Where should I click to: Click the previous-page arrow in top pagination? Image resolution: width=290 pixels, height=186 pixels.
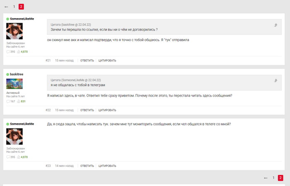6,7
